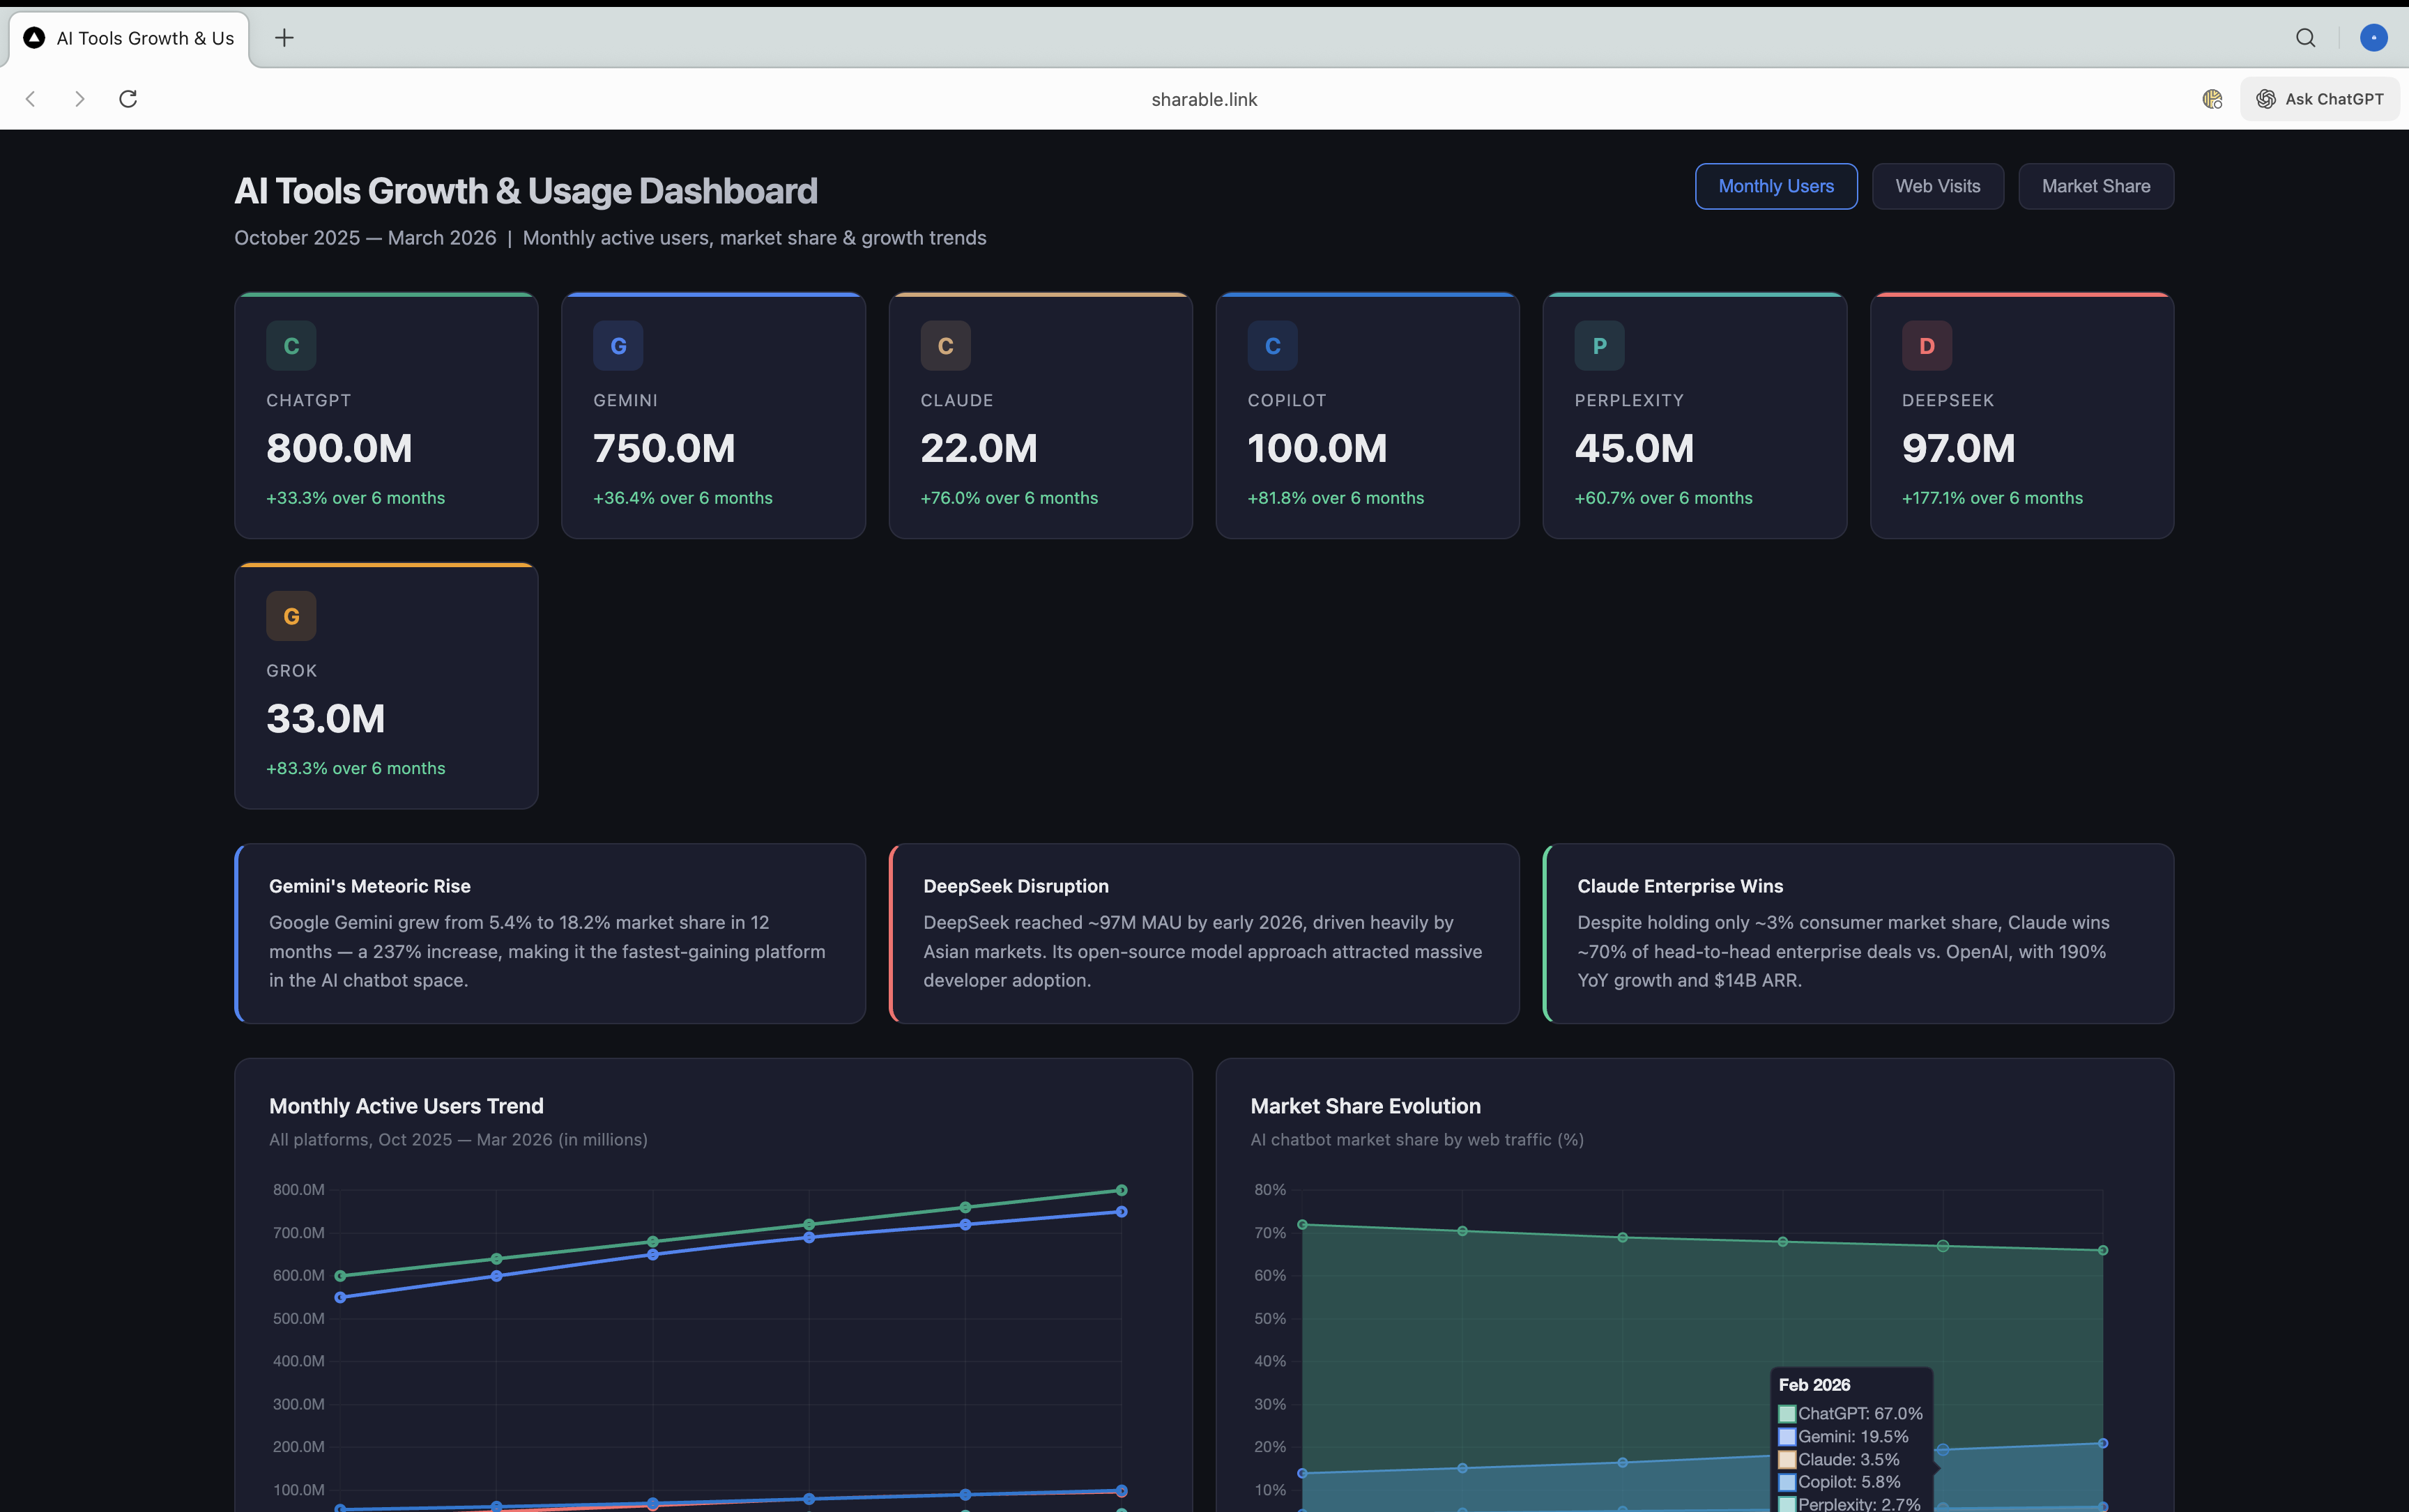
Task: Switch view to Web Visits
Action: click(x=1937, y=186)
